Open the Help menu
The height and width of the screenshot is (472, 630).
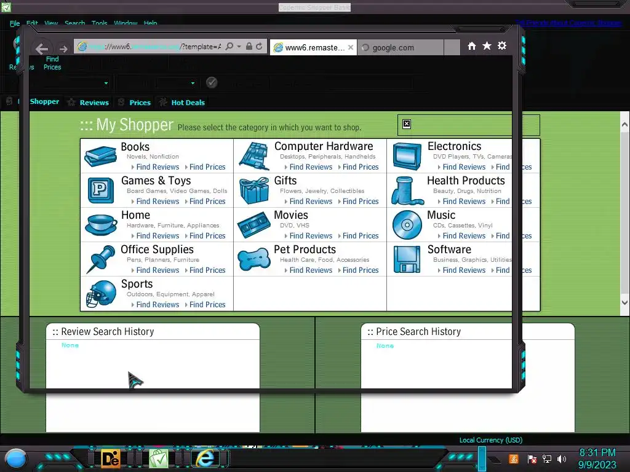pyautogui.click(x=150, y=23)
